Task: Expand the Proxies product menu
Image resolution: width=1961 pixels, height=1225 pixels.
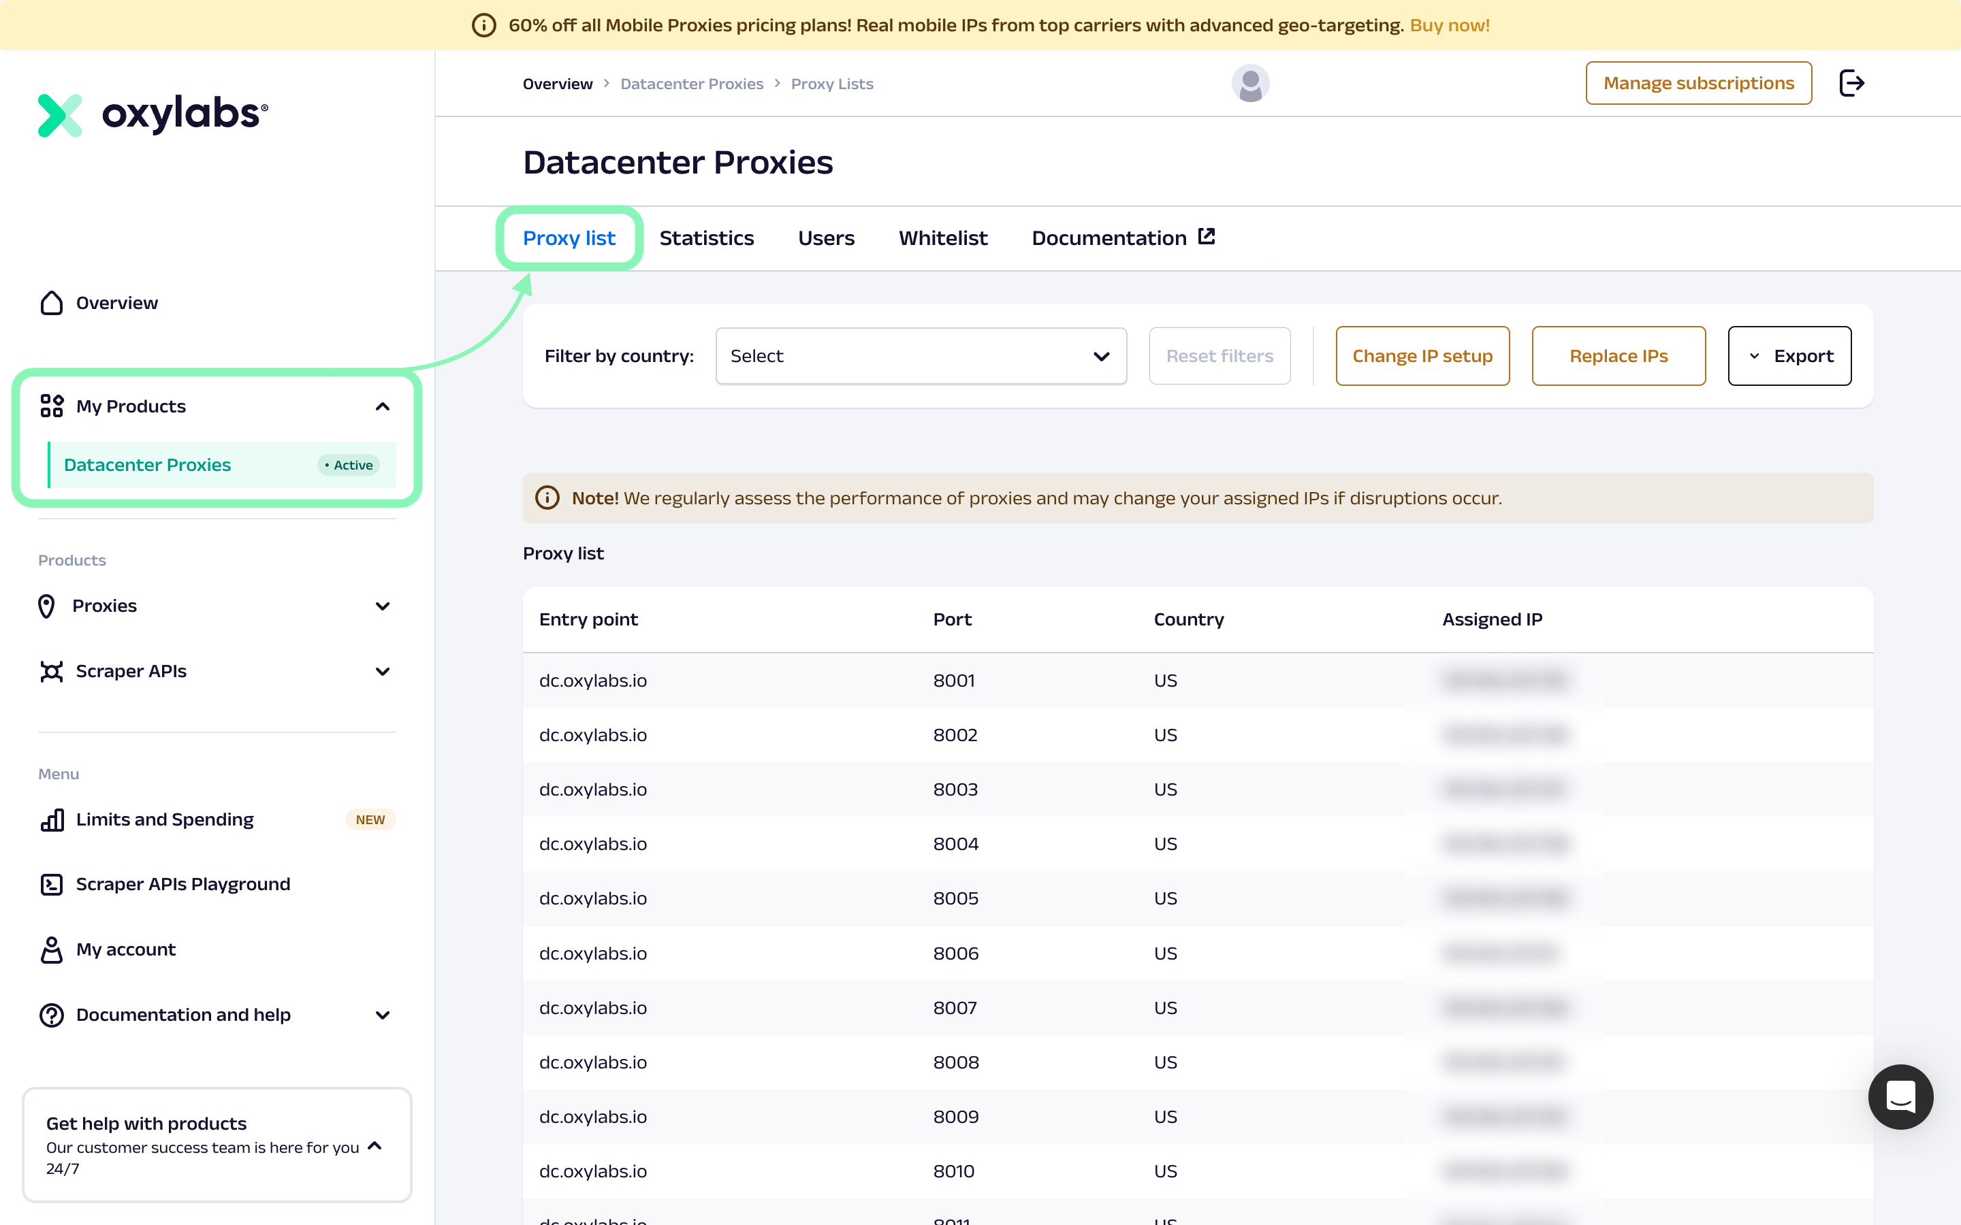Action: pos(383,606)
